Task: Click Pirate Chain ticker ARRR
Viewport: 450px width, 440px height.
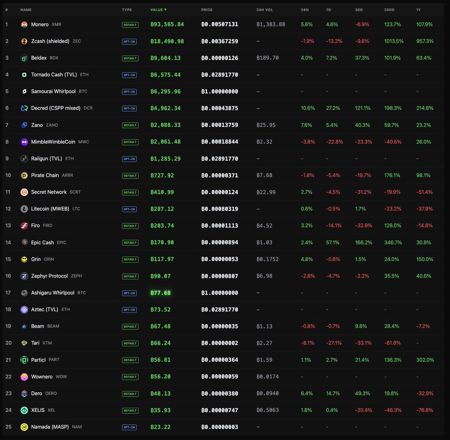Action: tap(67, 175)
